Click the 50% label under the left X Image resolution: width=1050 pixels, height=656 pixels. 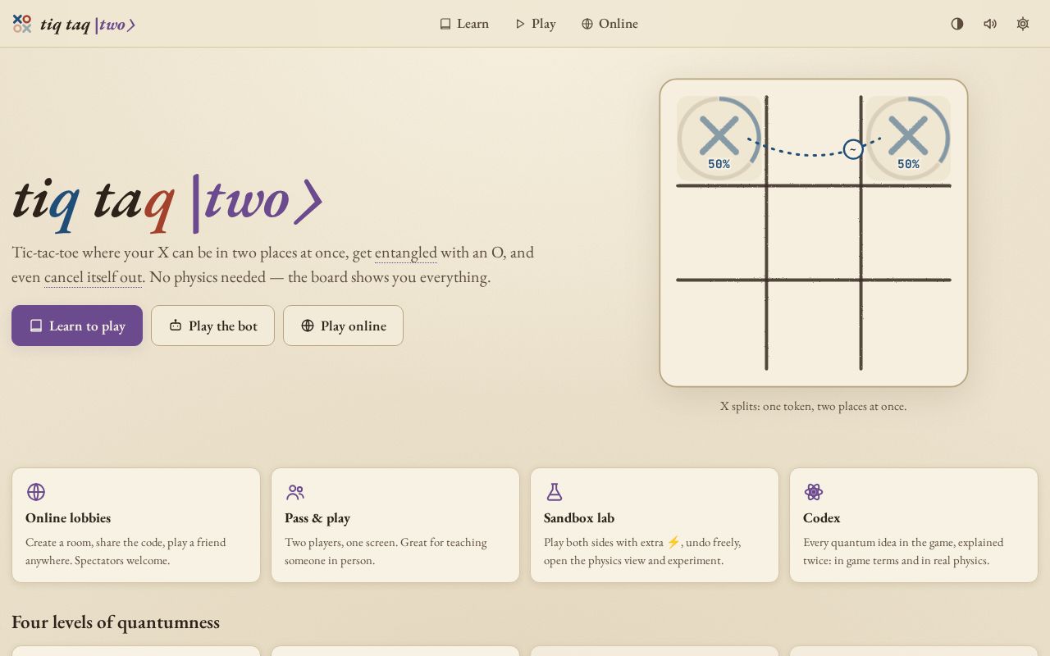[x=719, y=164]
